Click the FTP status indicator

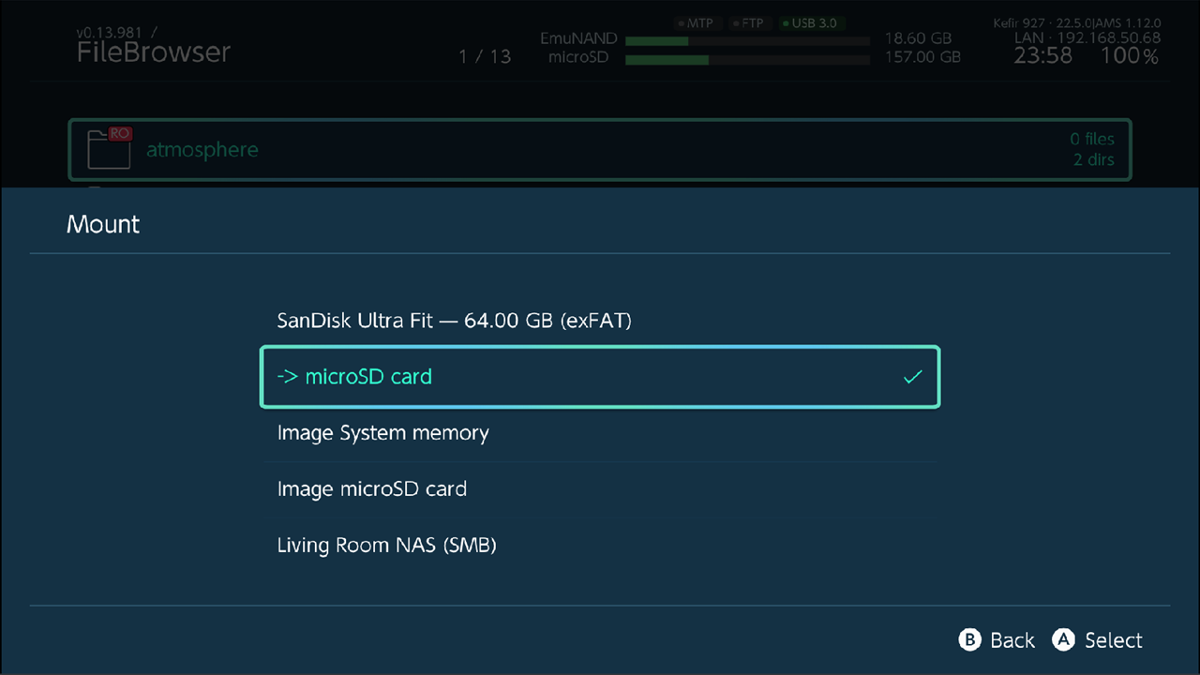(x=748, y=22)
